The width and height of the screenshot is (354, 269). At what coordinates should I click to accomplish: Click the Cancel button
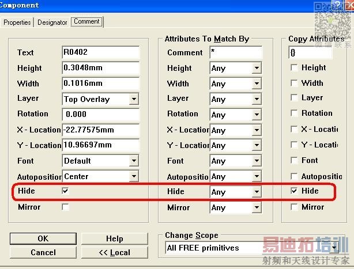click(x=43, y=252)
